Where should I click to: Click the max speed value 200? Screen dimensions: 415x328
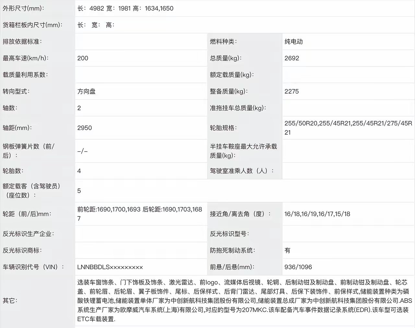[x=83, y=58]
